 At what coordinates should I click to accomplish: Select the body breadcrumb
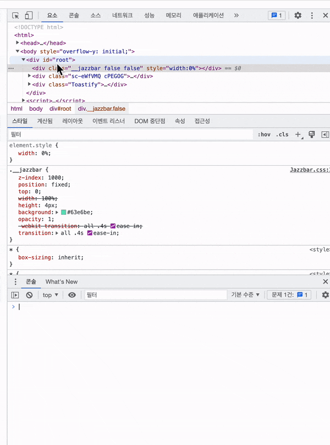click(36, 108)
